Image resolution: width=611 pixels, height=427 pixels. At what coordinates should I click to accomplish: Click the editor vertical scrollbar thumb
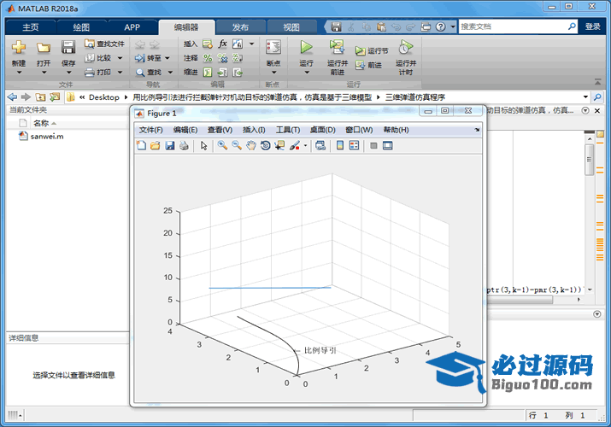click(x=589, y=160)
